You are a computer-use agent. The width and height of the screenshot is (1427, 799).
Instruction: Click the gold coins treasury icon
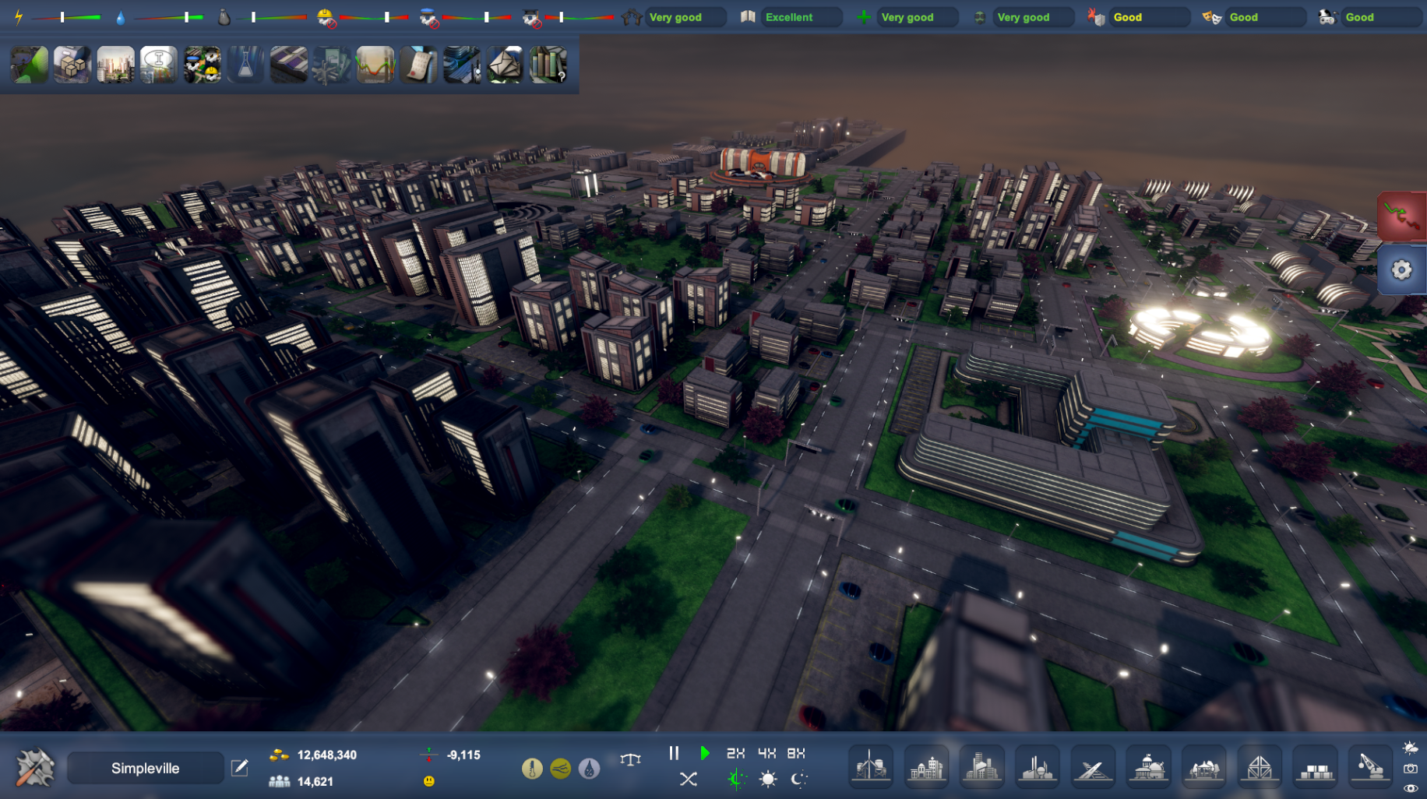click(x=279, y=755)
